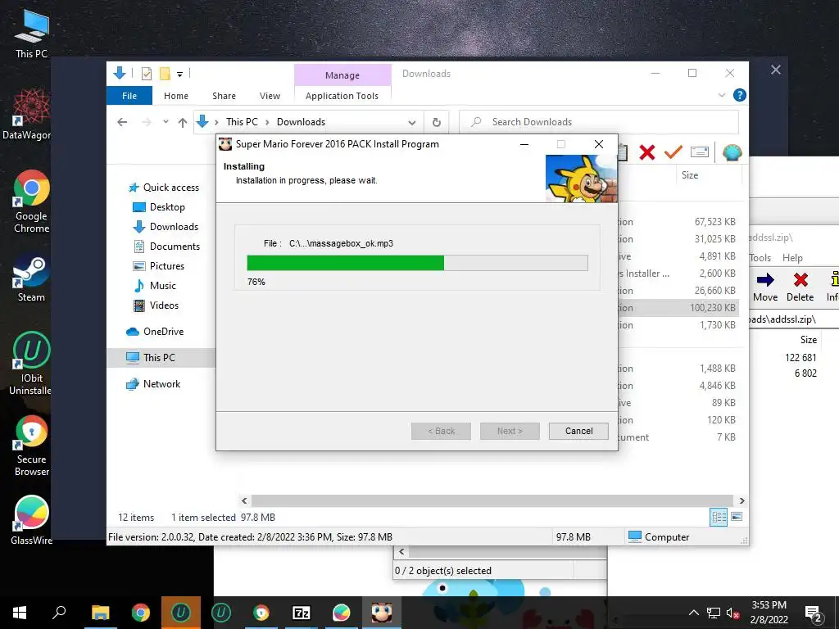
Task: Select Network in navigation pane
Action: click(x=153, y=384)
